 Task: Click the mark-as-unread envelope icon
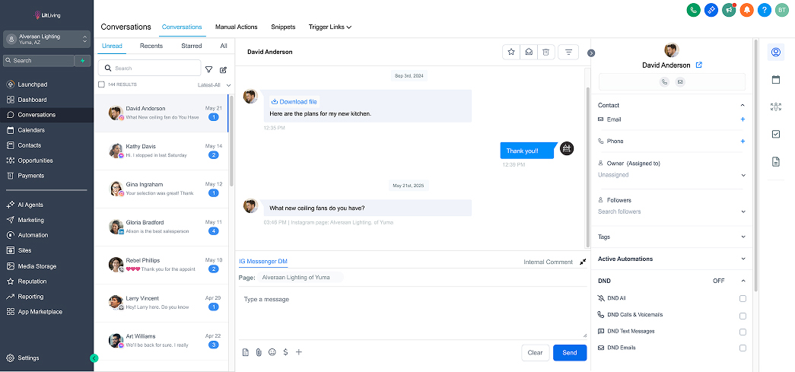pos(528,52)
